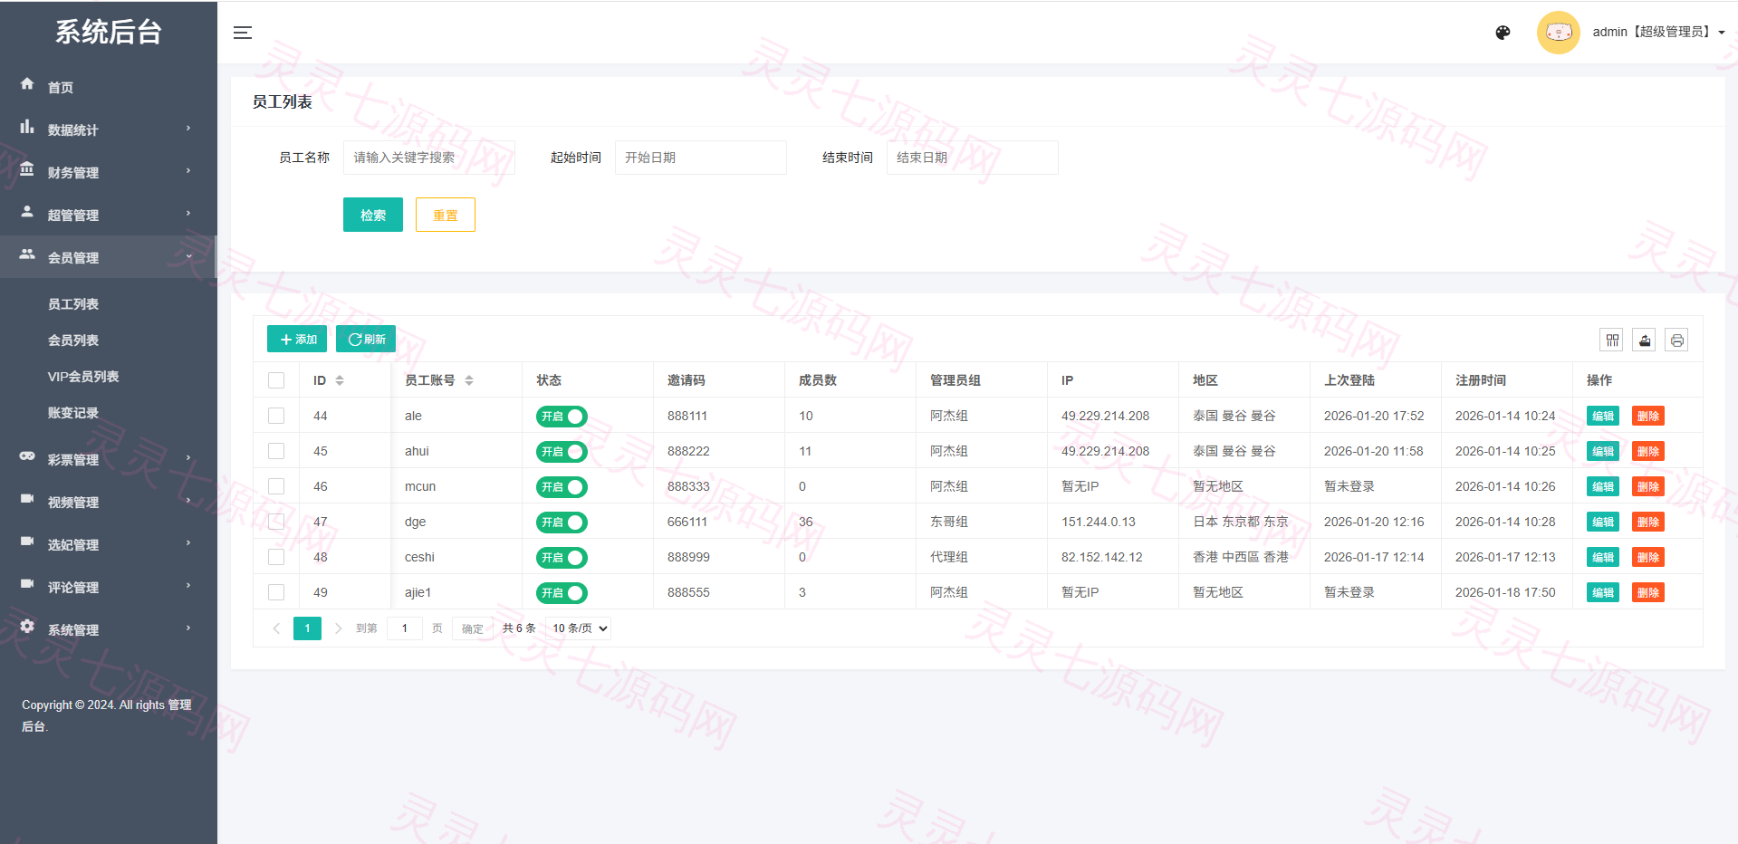Sort the table by ID column arrows
The height and width of the screenshot is (844, 1738).
340,380
